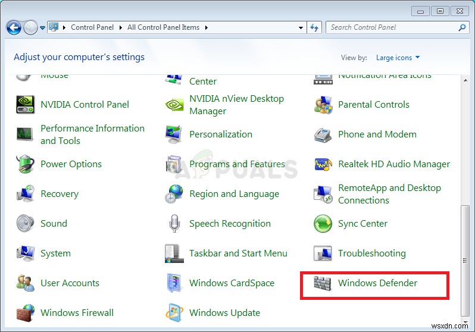Open the User Accounts icon
475x332 pixels.
[25, 283]
